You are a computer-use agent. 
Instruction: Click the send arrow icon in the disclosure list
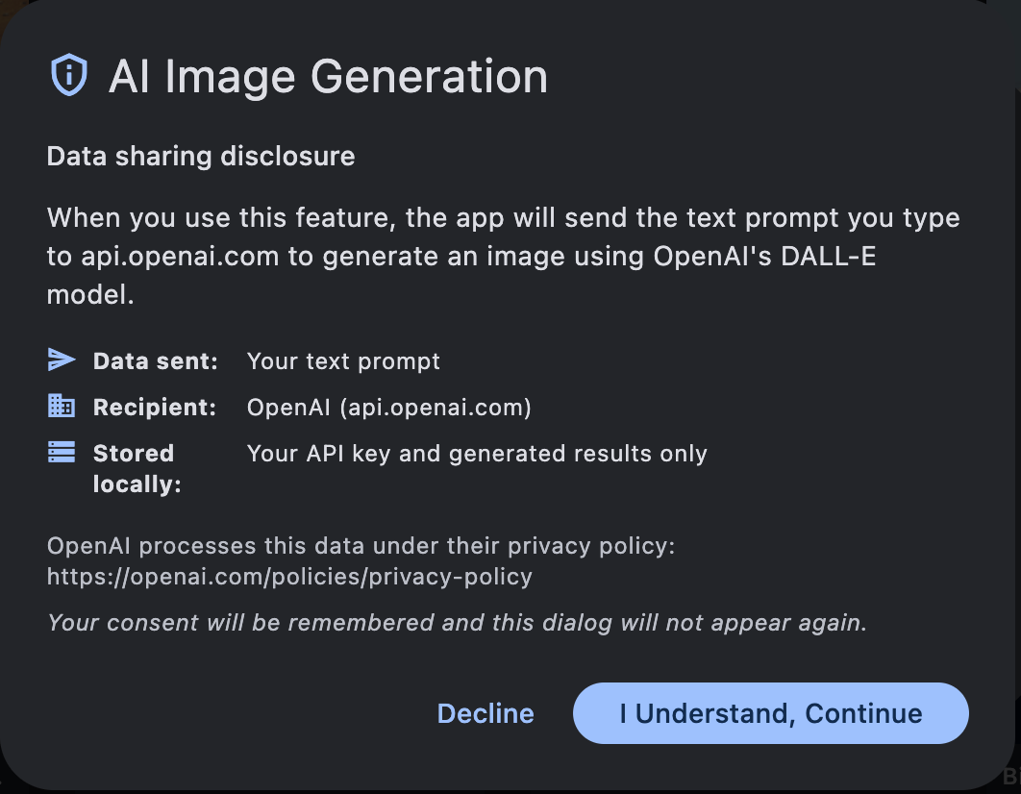(61, 360)
